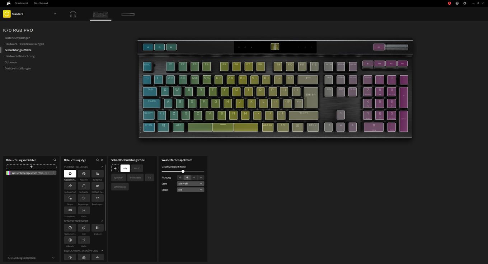Viewport: 488px width, 264px height.
Task: Choose the Farbpulse lighting effect
Action: (x=98, y=174)
